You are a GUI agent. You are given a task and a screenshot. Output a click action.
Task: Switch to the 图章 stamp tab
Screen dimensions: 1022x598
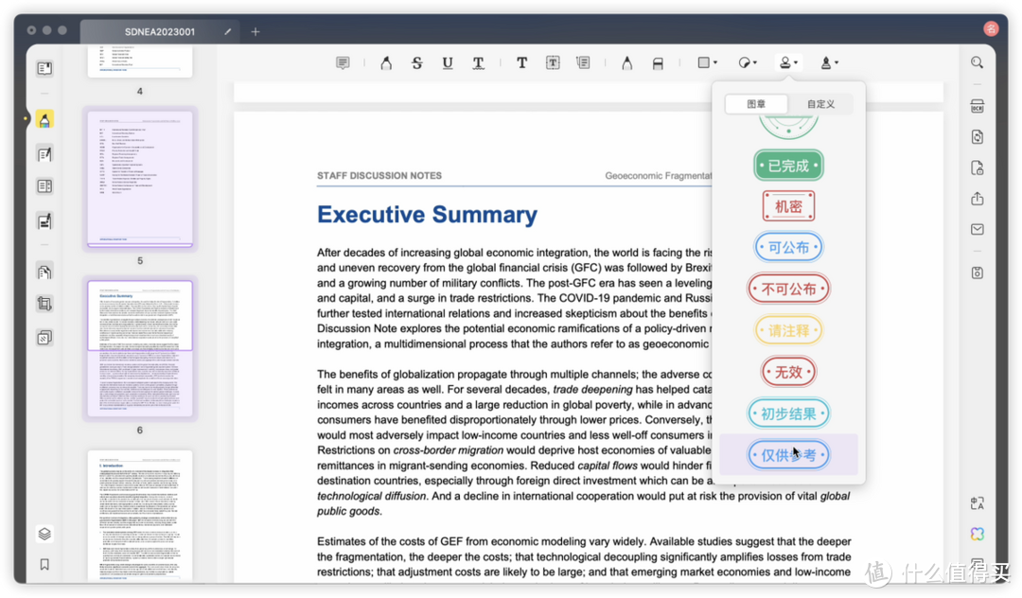pyautogui.click(x=756, y=104)
